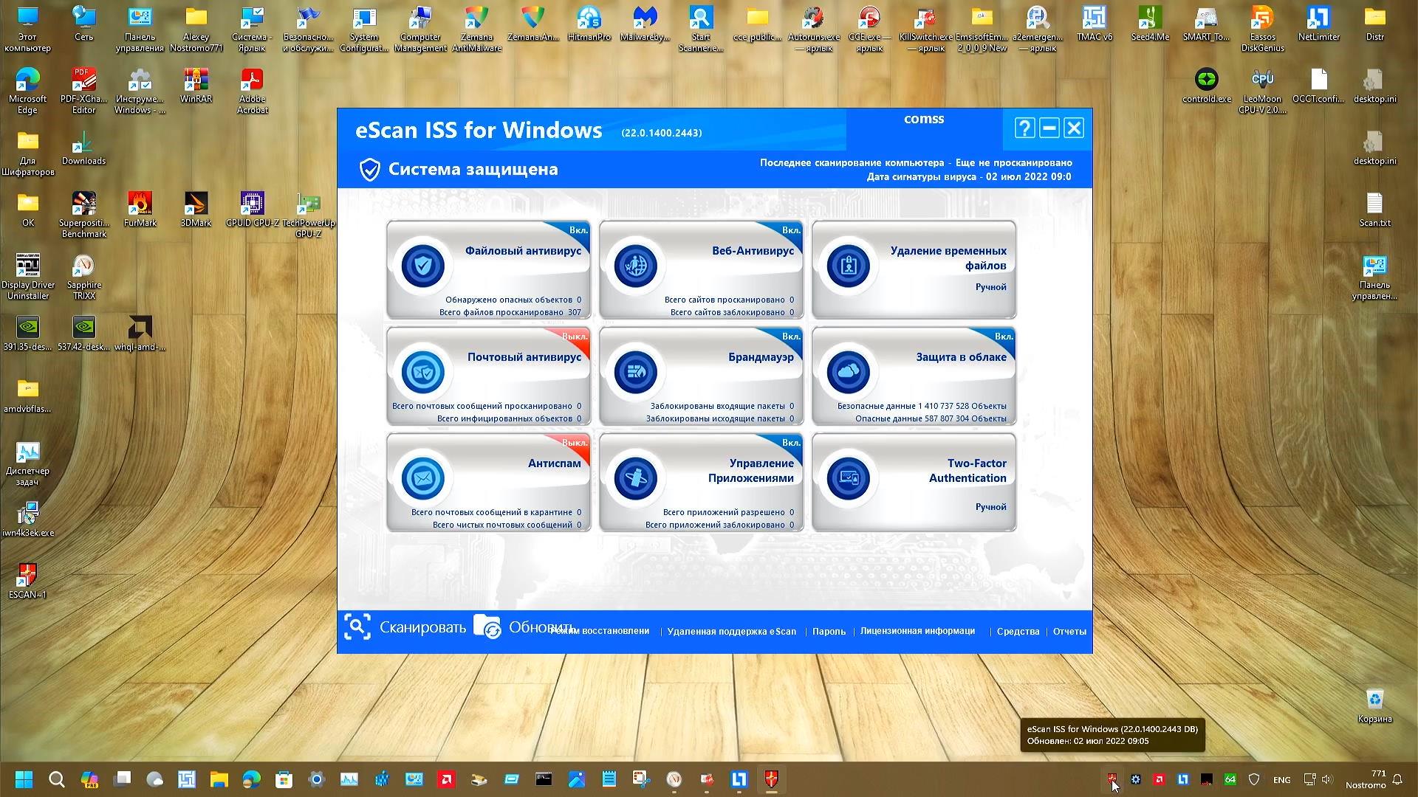Open the Отчеты reports menu item

point(1069,632)
